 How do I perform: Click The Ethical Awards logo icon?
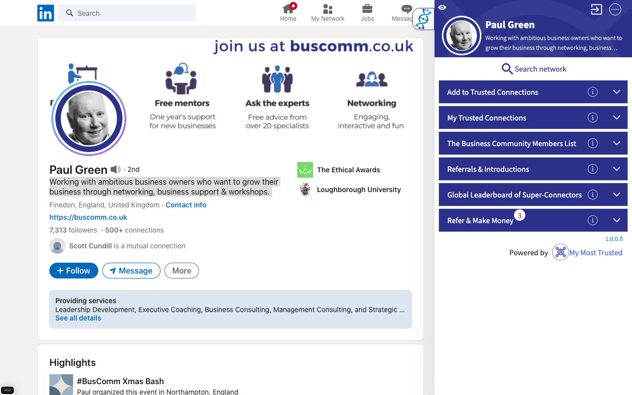tap(305, 170)
